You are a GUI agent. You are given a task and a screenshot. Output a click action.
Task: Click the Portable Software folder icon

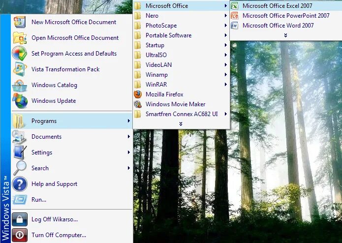137,35
